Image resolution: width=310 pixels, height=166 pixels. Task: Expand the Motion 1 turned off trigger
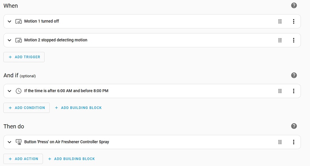[x=9, y=21]
